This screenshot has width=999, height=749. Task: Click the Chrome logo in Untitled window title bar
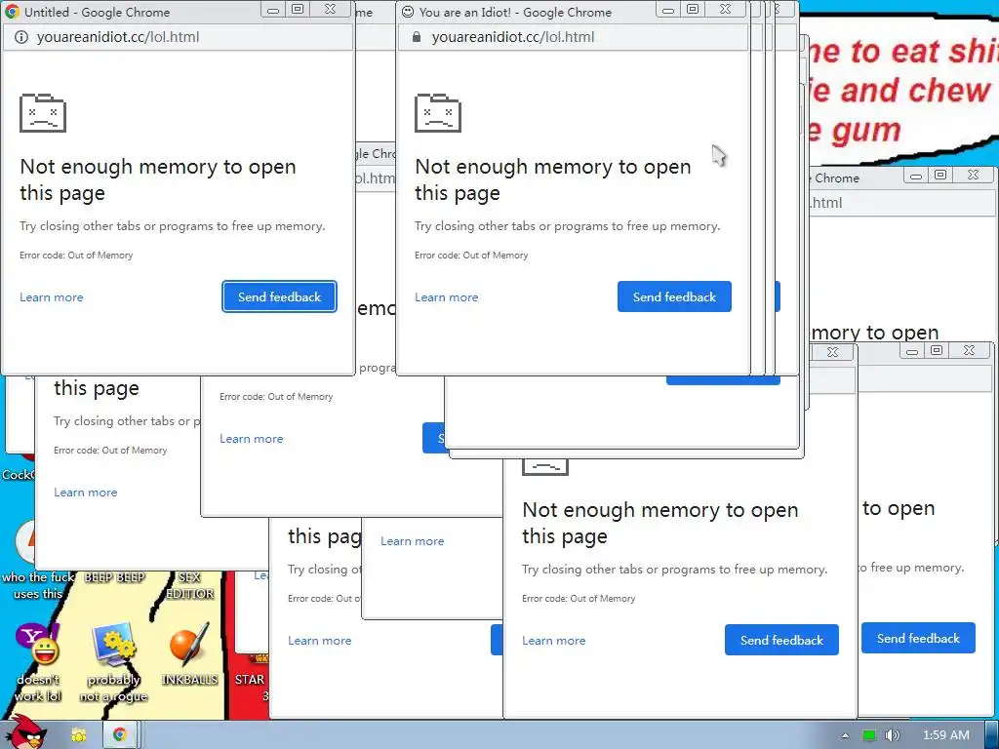(x=12, y=12)
